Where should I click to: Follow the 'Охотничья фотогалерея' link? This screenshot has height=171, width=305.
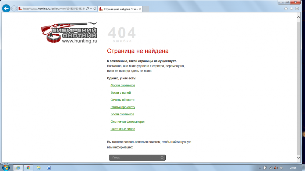point(128,122)
